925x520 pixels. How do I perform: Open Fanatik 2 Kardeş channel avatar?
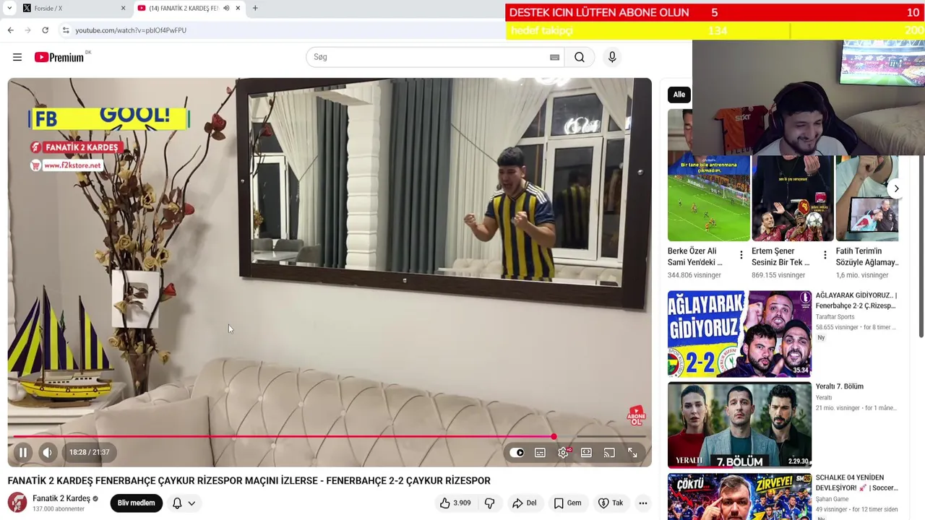click(x=17, y=503)
